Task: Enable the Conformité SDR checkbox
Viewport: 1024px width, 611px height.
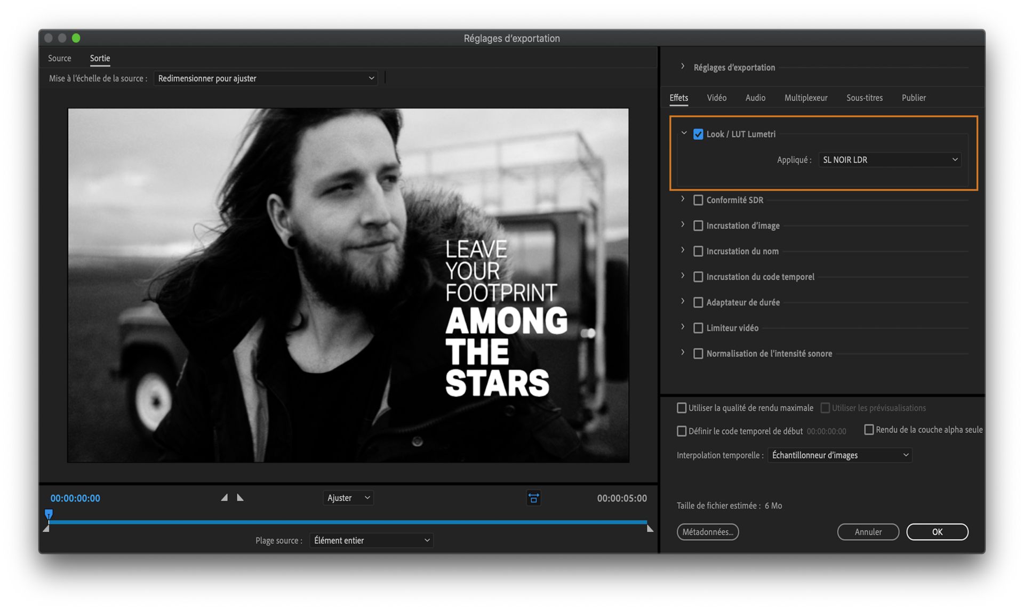Action: coord(698,200)
